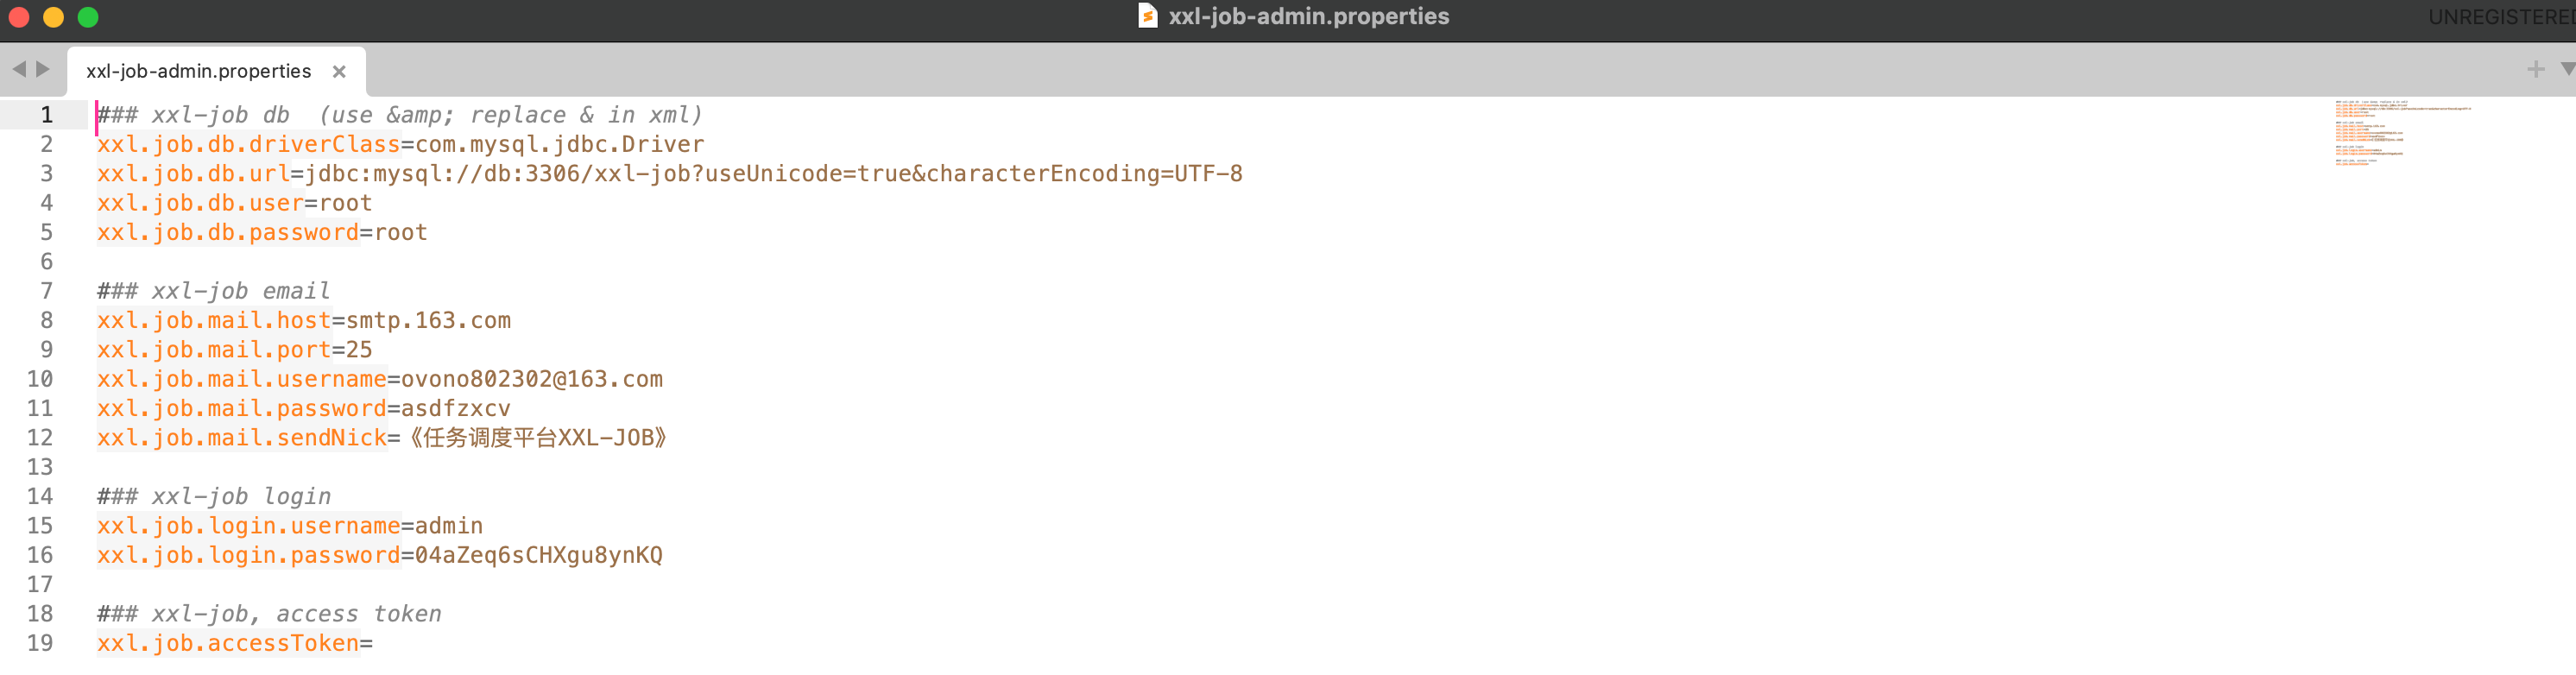Select the xxl-job-admin.properties tab

coord(198,71)
